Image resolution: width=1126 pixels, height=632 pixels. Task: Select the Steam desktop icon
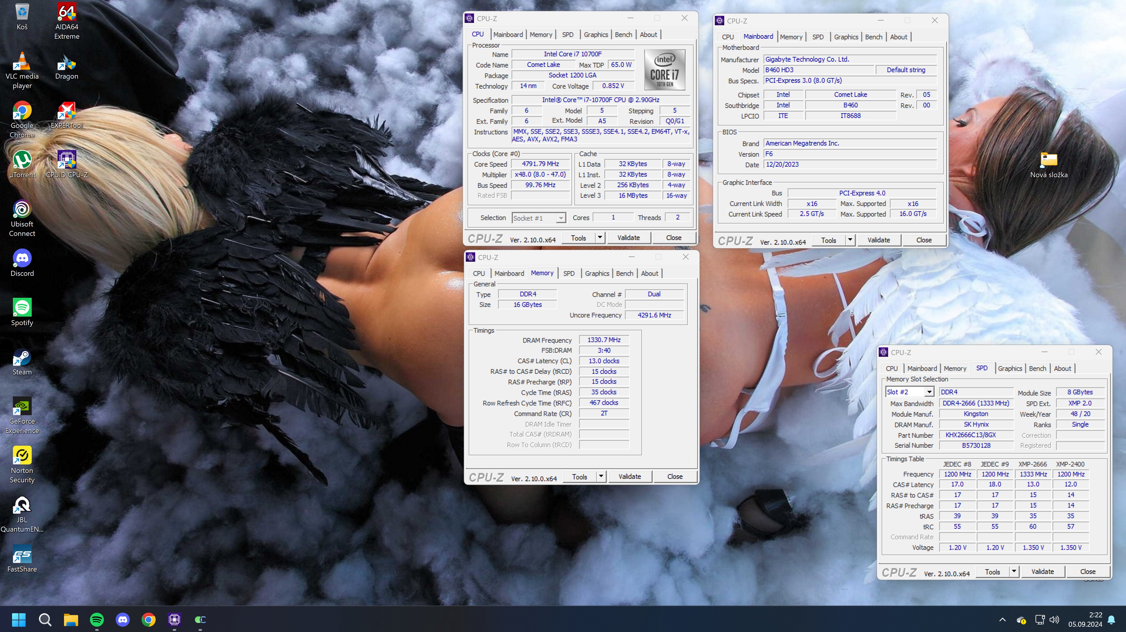22,362
